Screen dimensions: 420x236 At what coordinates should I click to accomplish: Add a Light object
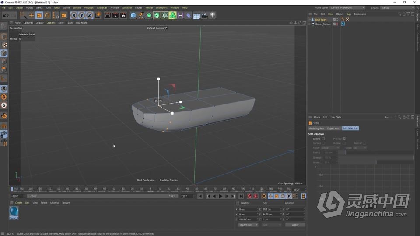pyautogui.click(x=213, y=16)
